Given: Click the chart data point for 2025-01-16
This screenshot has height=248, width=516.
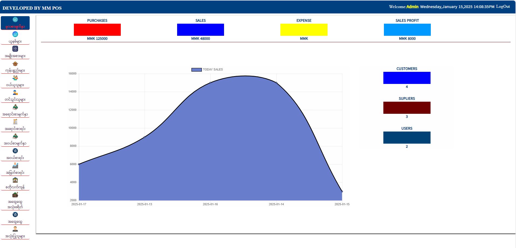Looking at the screenshot, I should 210,83.
